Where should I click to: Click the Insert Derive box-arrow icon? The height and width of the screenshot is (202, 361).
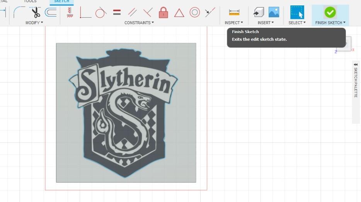259,12
